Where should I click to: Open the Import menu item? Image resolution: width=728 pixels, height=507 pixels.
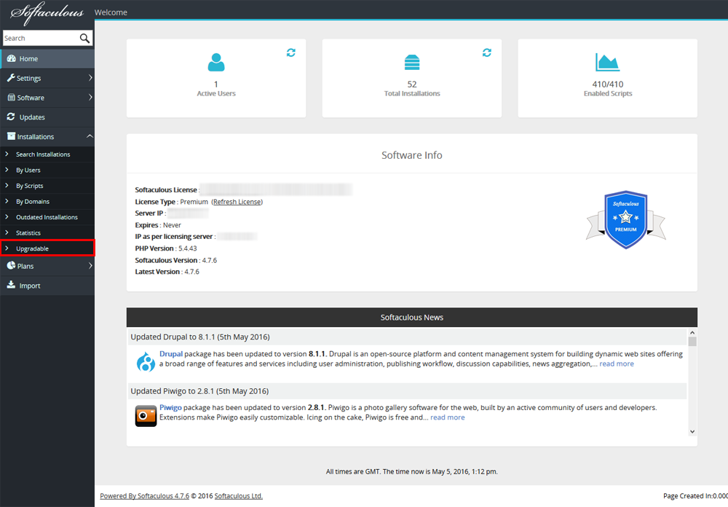(x=47, y=286)
